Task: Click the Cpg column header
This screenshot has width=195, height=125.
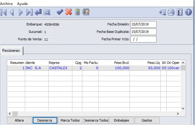Action: pyautogui.click(x=77, y=63)
